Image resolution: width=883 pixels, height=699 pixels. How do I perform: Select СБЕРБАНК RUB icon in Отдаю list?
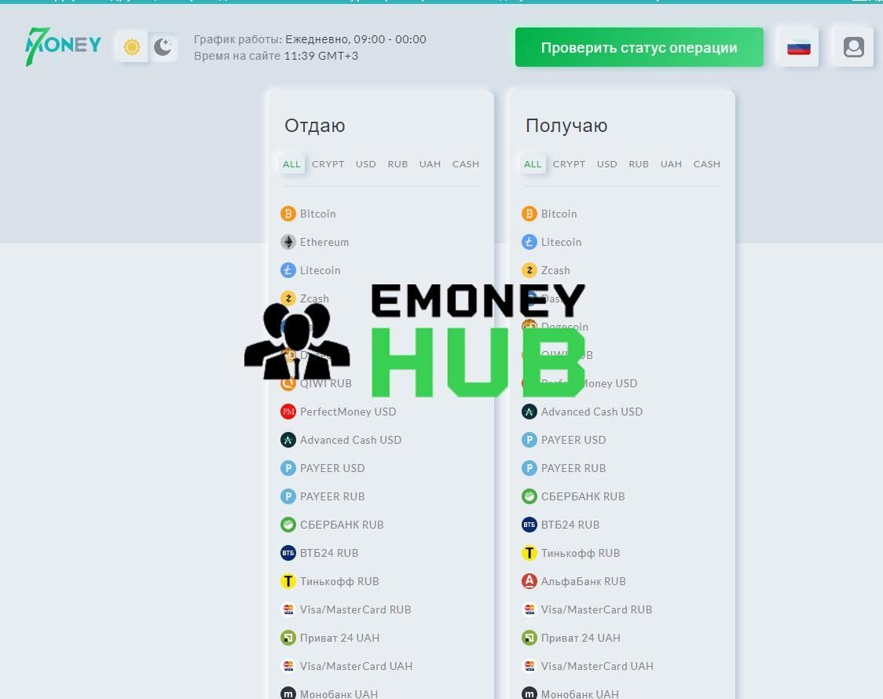(288, 525)
